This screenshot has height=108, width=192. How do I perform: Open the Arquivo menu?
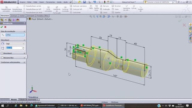22,2
